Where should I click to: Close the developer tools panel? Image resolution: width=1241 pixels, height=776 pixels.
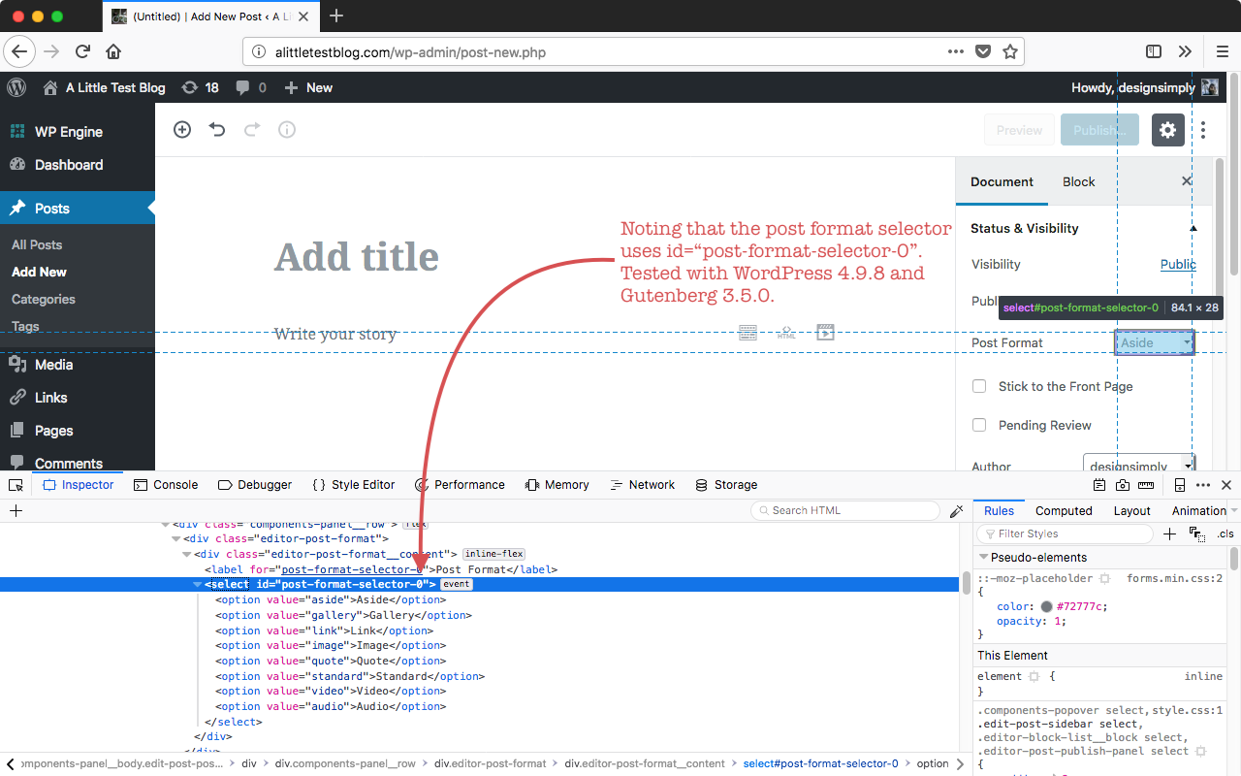click(x=1226, y=485)
